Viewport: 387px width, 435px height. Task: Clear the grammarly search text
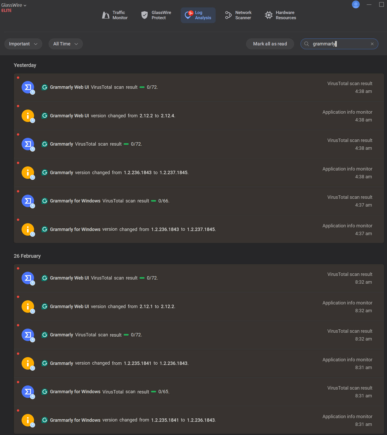pyautogui.click(x=372, y=44)
